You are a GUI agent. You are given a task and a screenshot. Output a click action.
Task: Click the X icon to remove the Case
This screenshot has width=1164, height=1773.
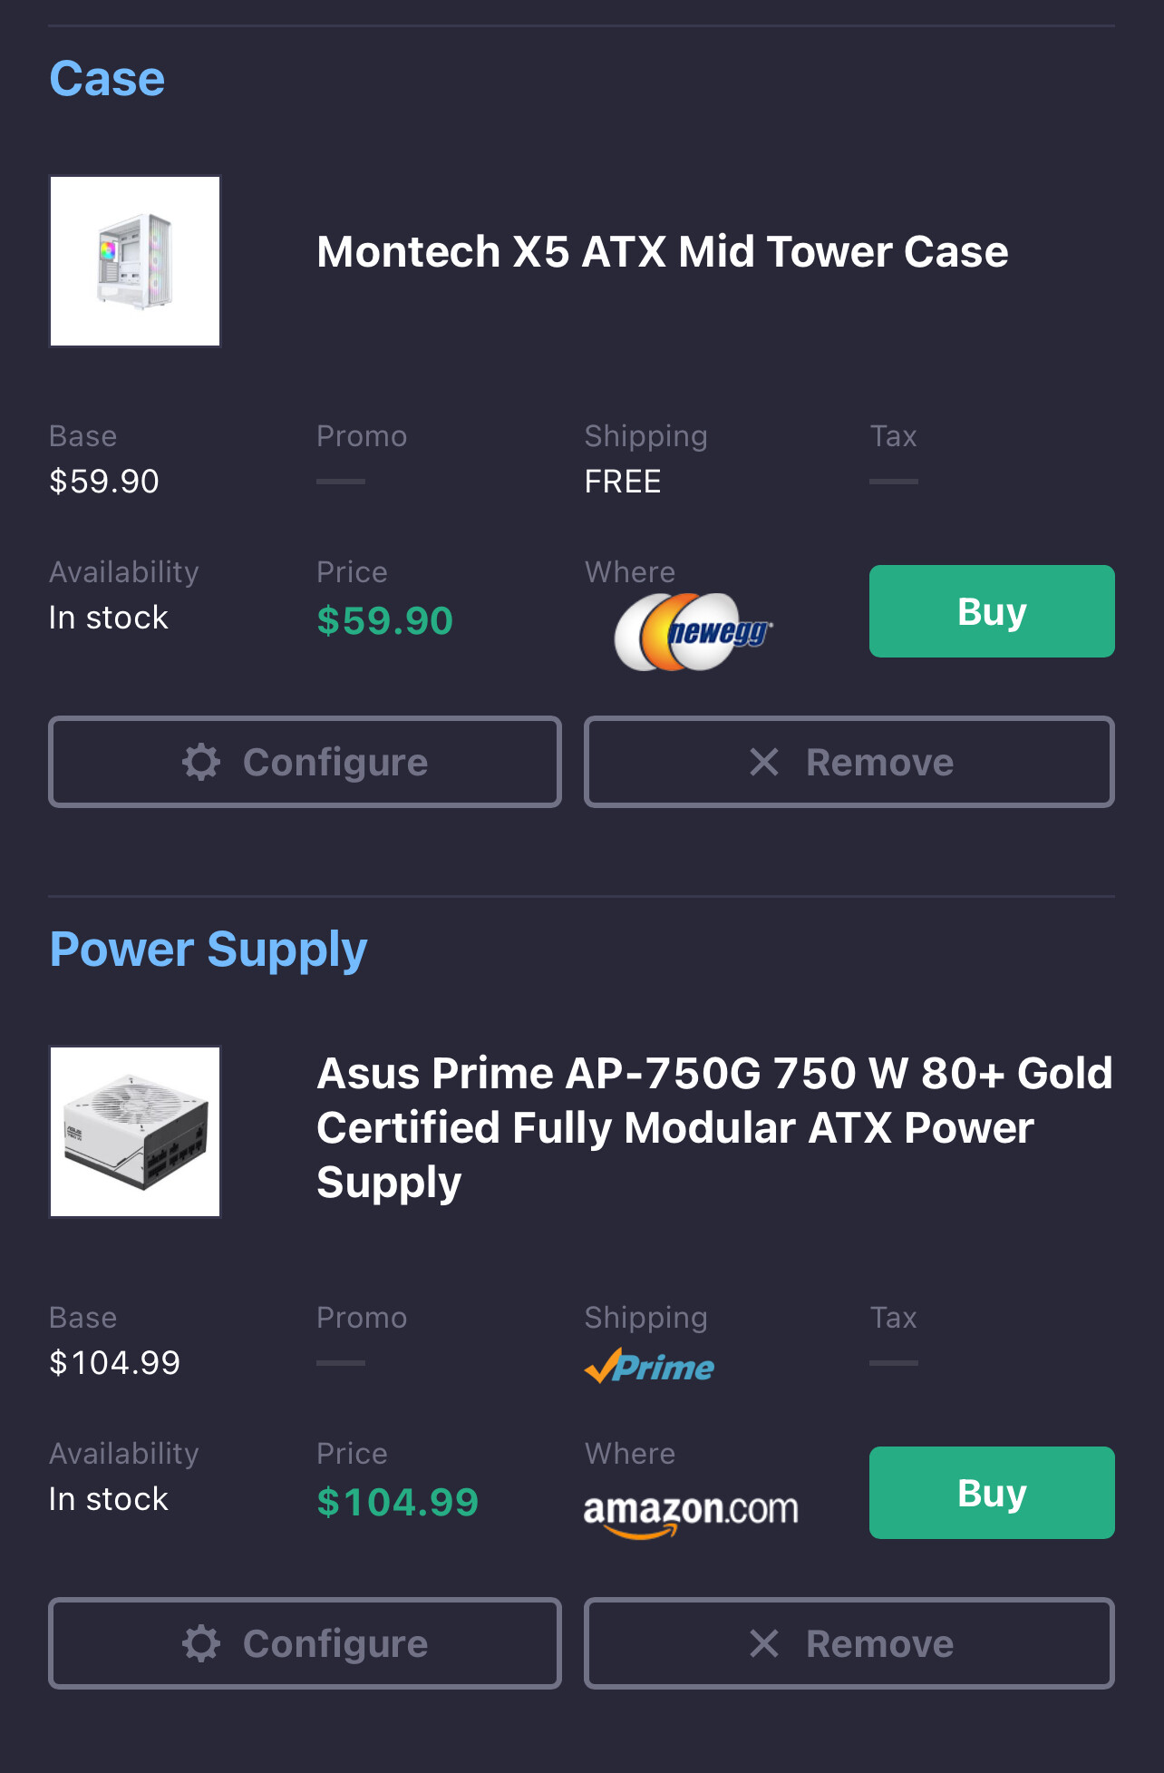coord(764,762)
